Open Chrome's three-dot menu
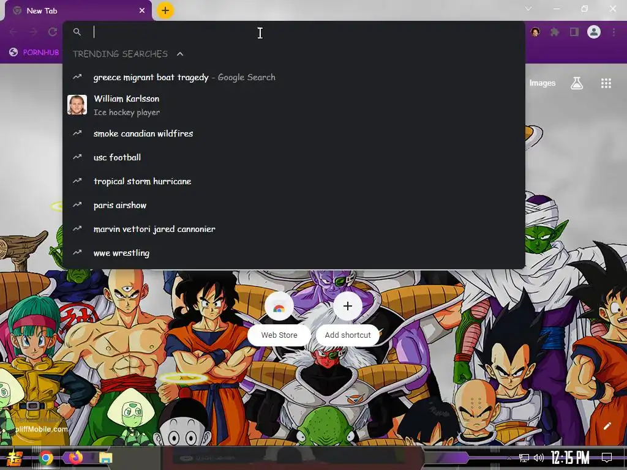 [614, 32]
